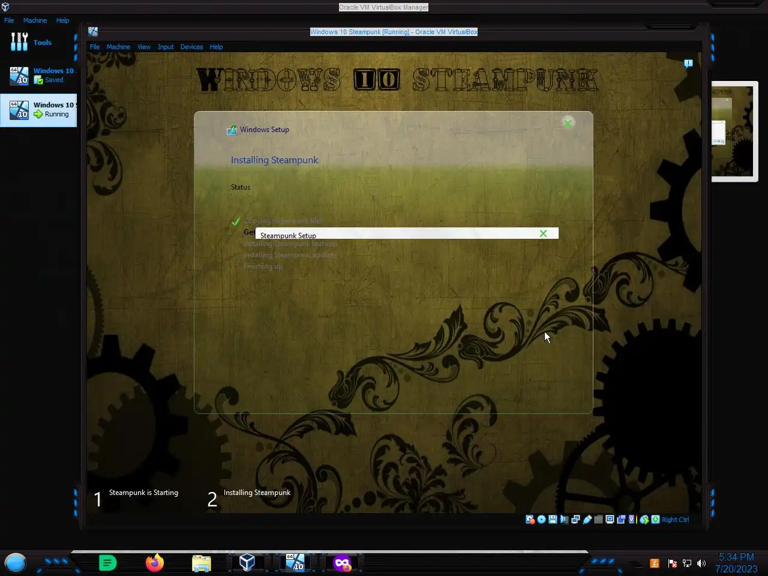This screenshot has height=576, width=768.
Task: Click the floppy disk status icon
Action: [553, 520]
